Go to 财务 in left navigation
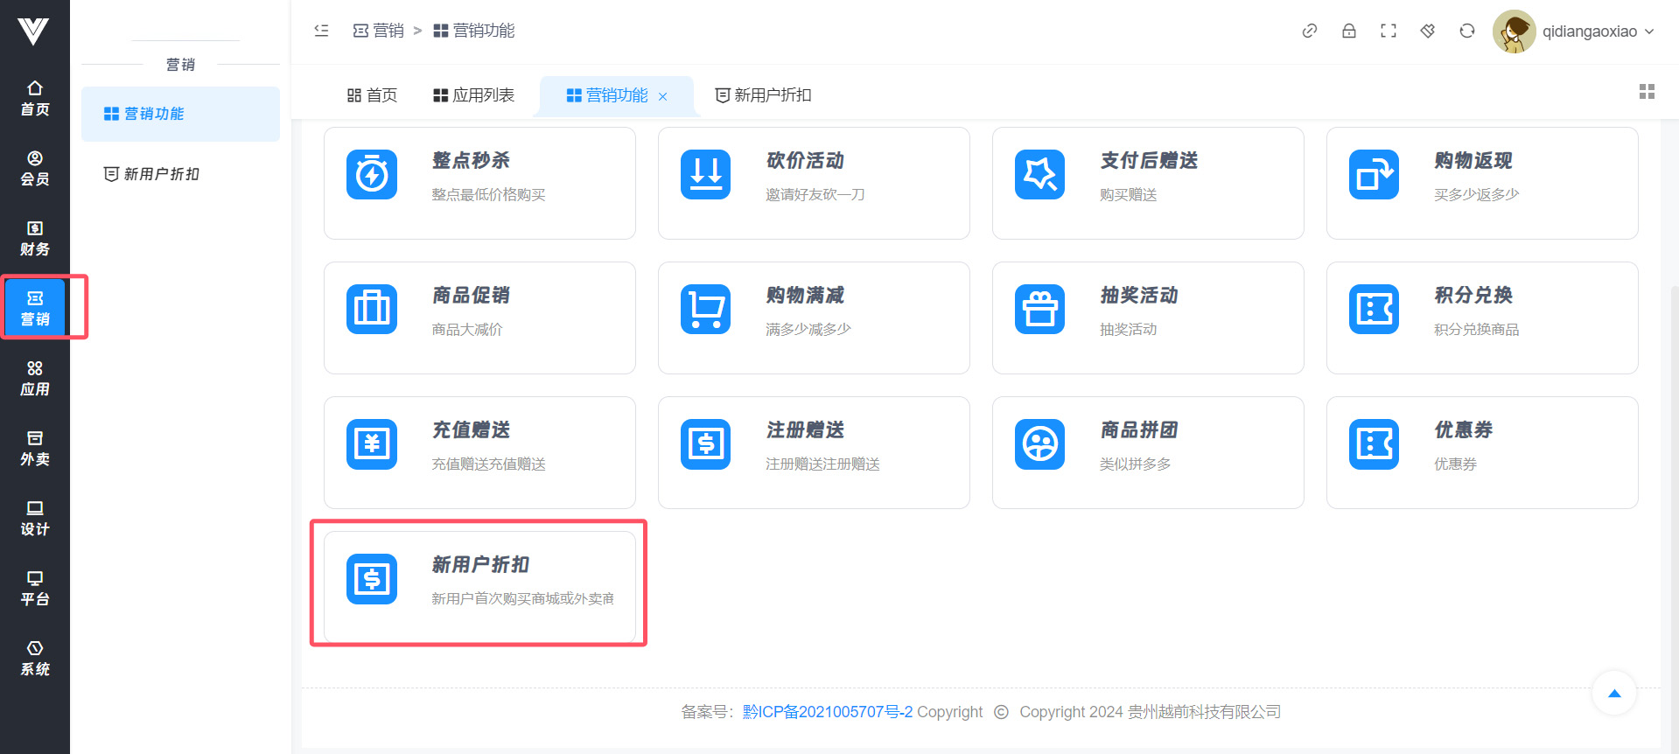 point(35,238)
